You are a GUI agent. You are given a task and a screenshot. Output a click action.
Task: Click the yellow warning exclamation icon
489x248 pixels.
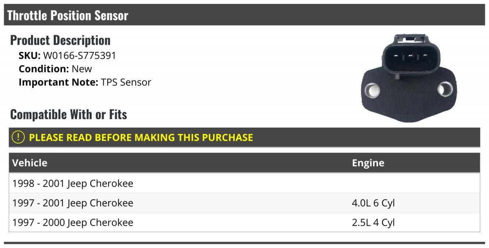[18, 137]
